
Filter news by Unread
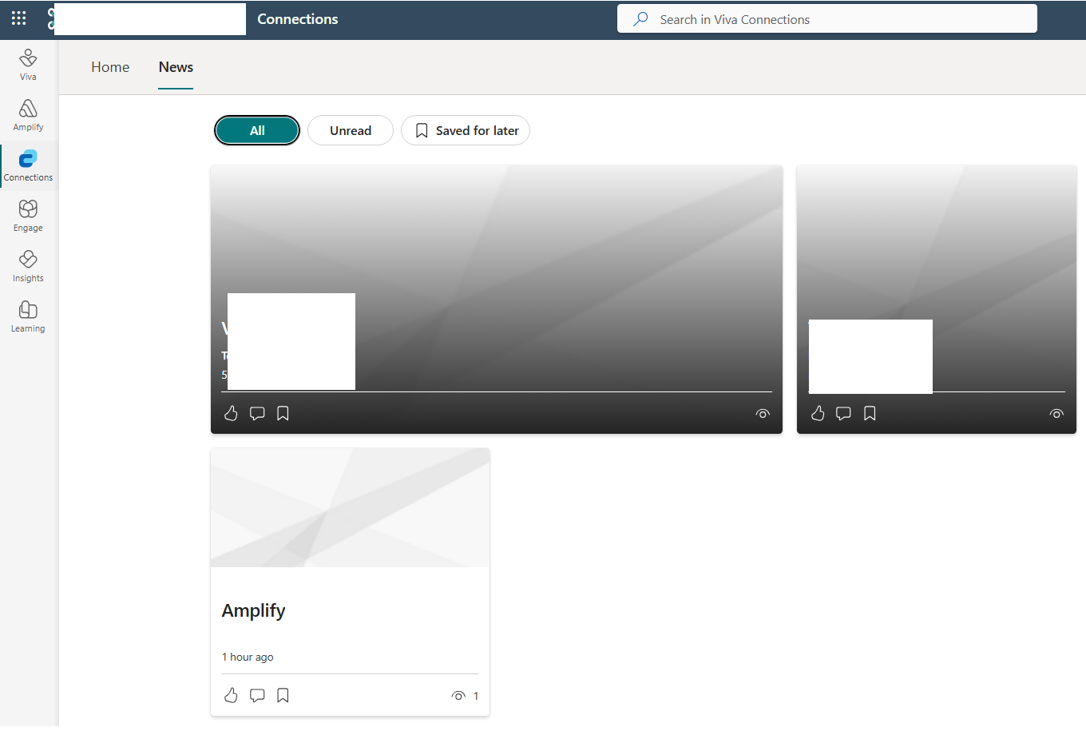pos(351,131)
